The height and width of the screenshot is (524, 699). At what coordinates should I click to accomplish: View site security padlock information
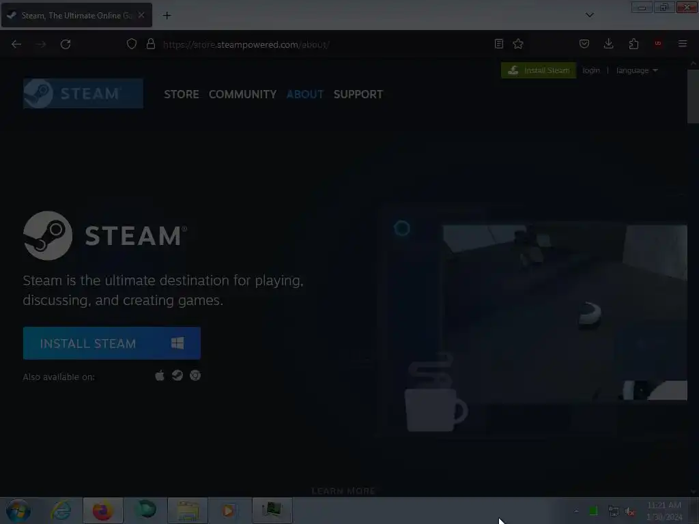click(x=151, y=44)
